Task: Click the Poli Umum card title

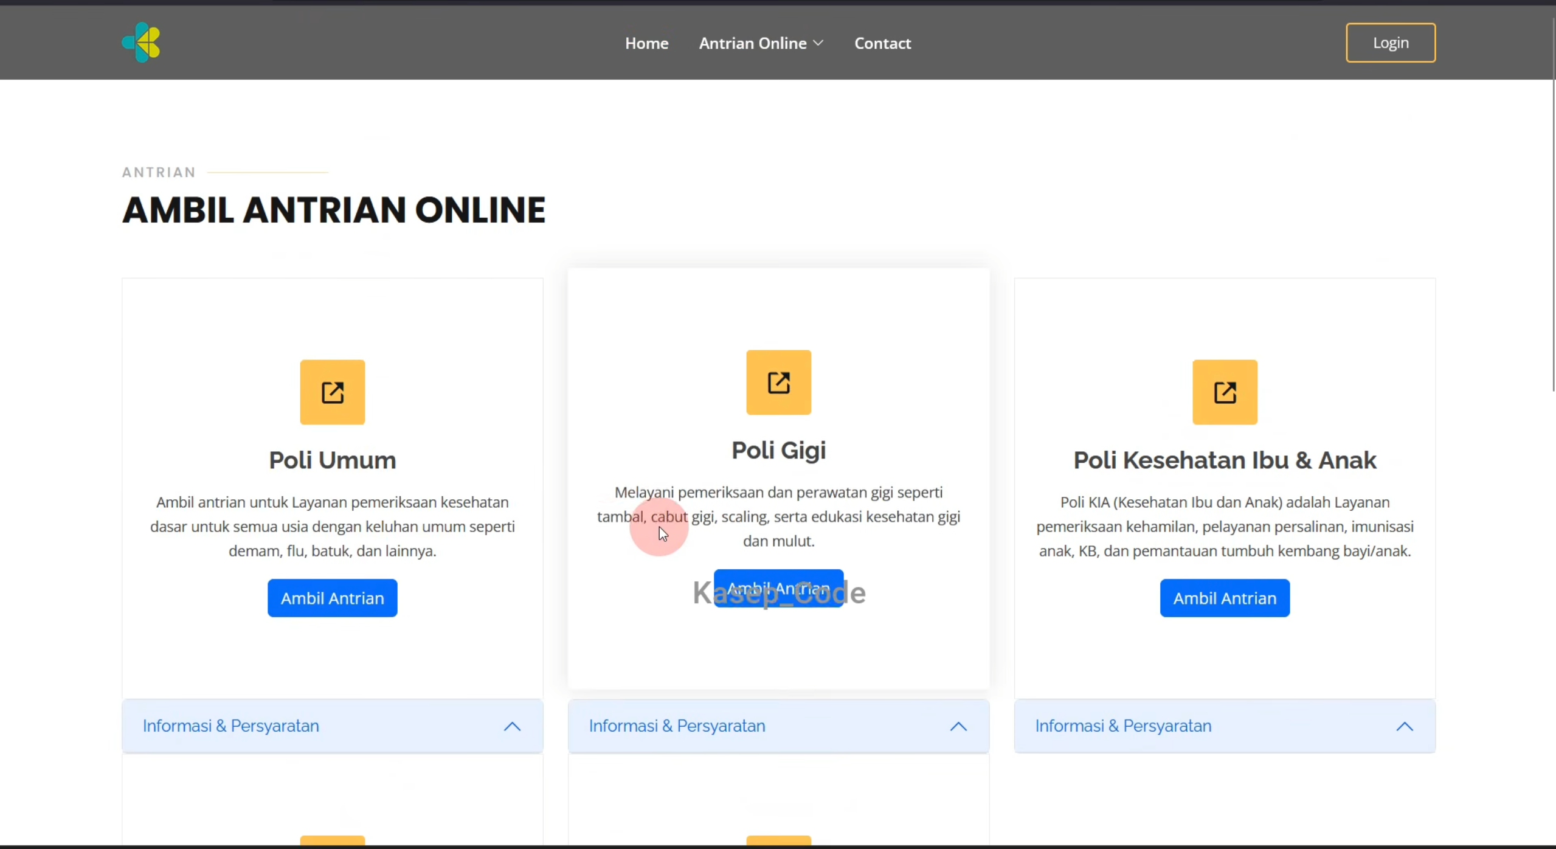Action: (333, 460)
